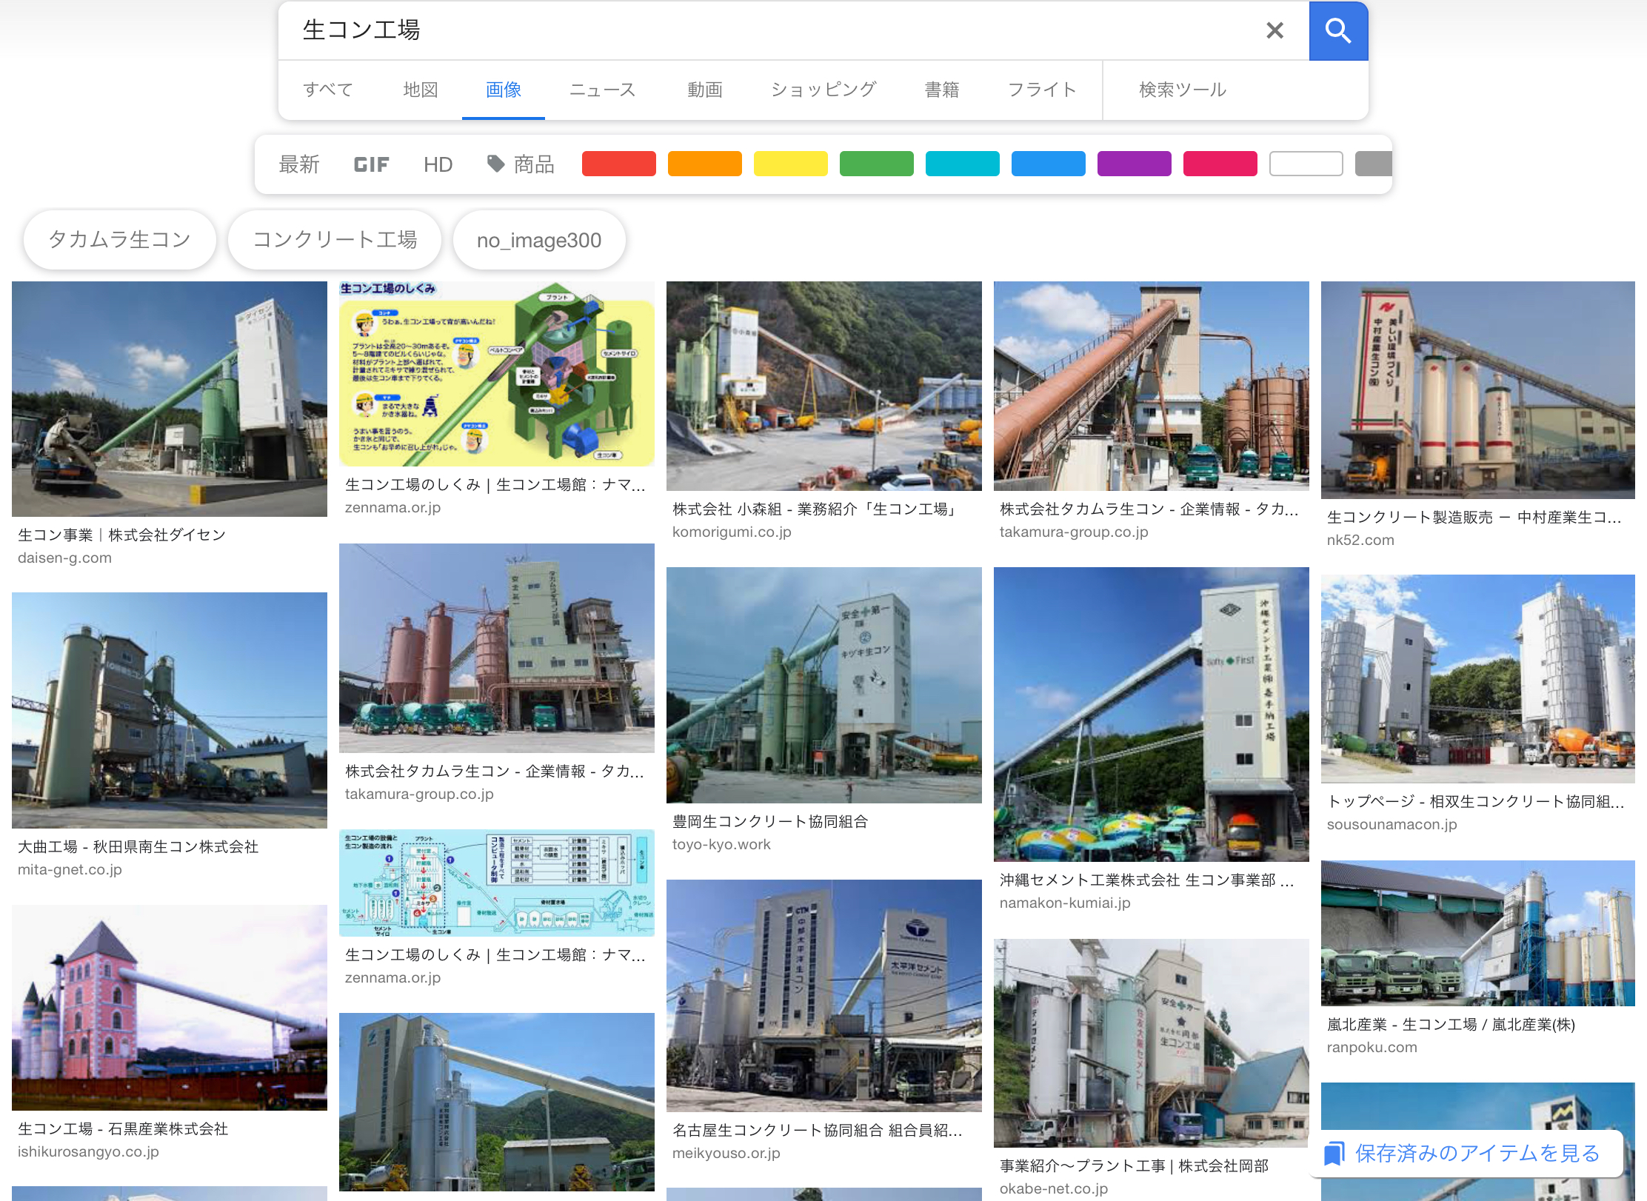Open the 生コン工場のしくみ yellow diagram thumbnail
This screenshot has width=1647, height=1201.
tap(497, 374)
